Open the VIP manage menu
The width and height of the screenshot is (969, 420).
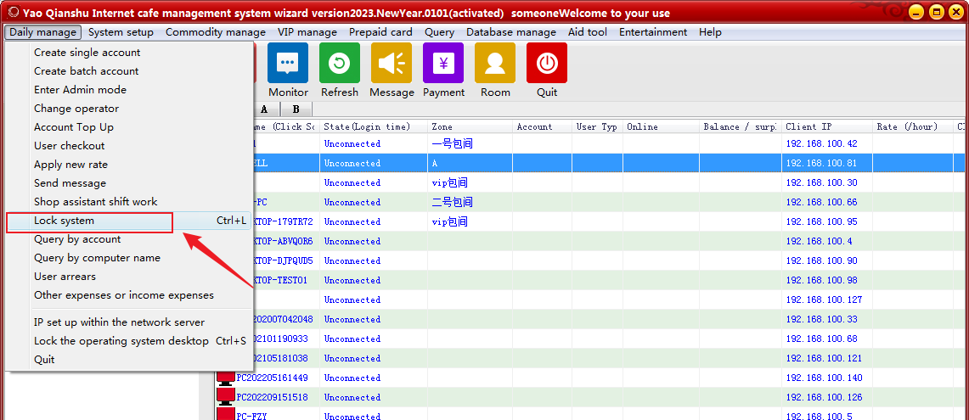pyautogui.click(x=307, y=32)
